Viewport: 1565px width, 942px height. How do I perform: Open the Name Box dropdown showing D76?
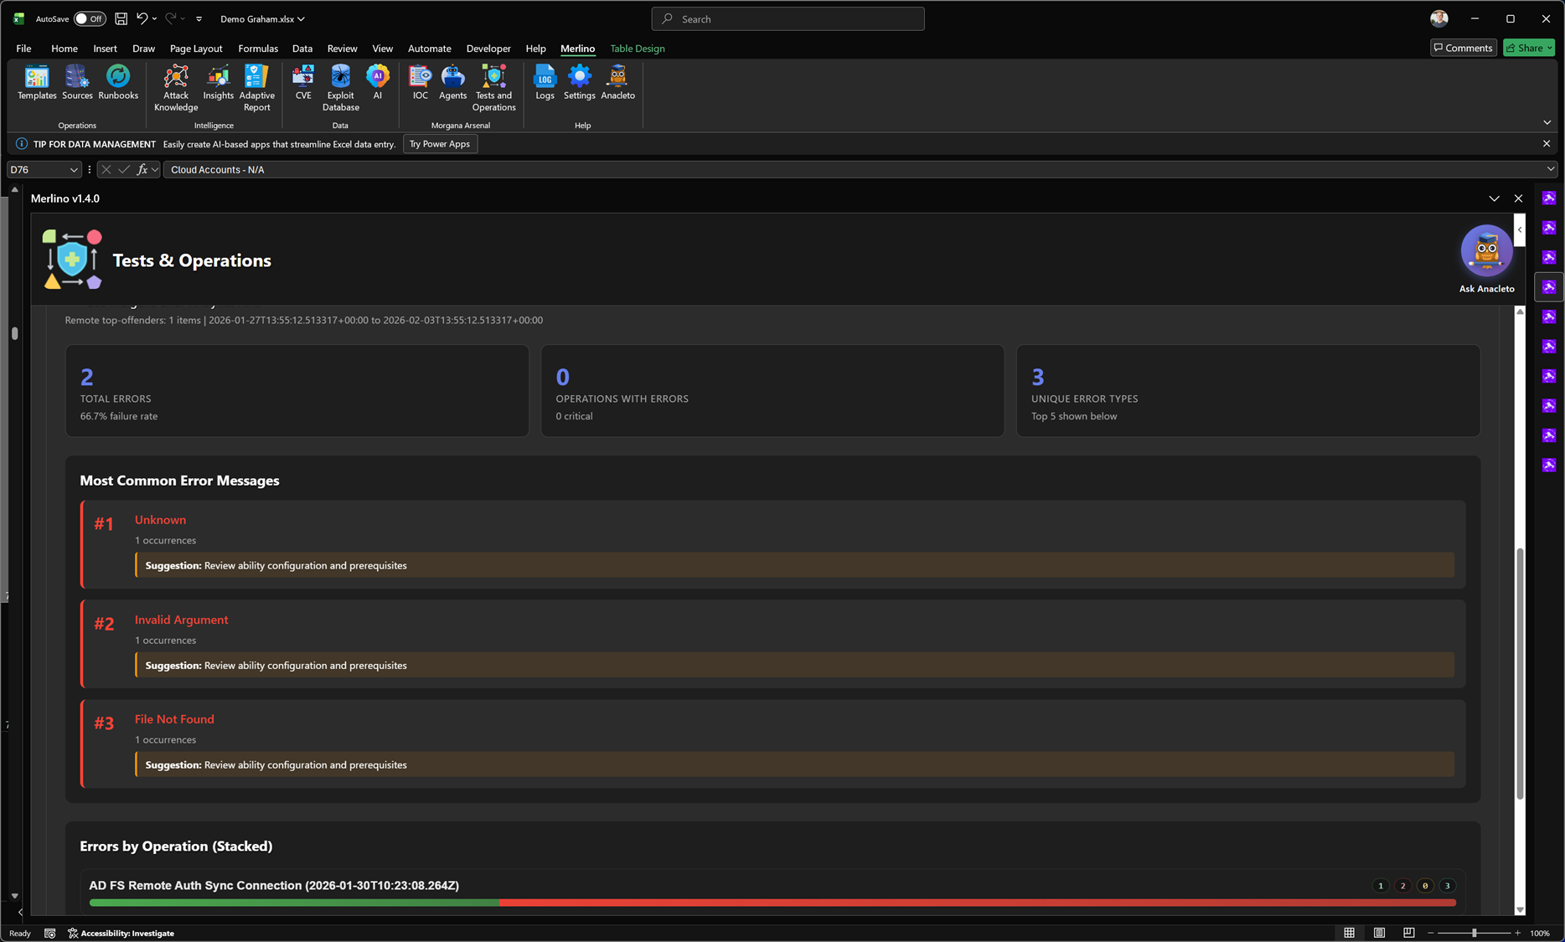(x=74, y=169)
